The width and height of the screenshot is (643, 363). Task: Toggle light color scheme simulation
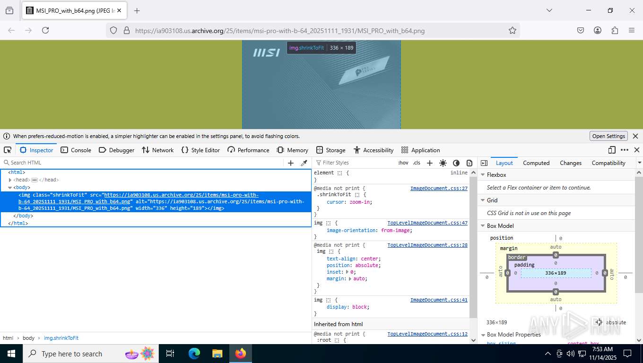point(443,163)
